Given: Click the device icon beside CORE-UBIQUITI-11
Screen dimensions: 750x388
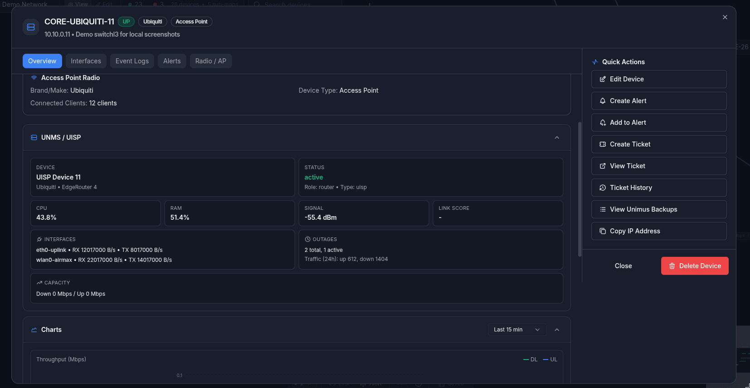Looking at the screenshot, I should (x=31, y=27).
